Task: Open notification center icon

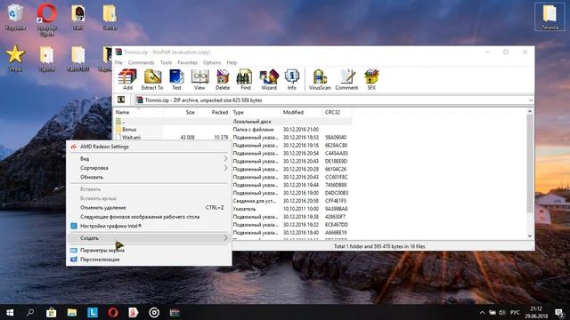Action: click(x=560, y=312)
